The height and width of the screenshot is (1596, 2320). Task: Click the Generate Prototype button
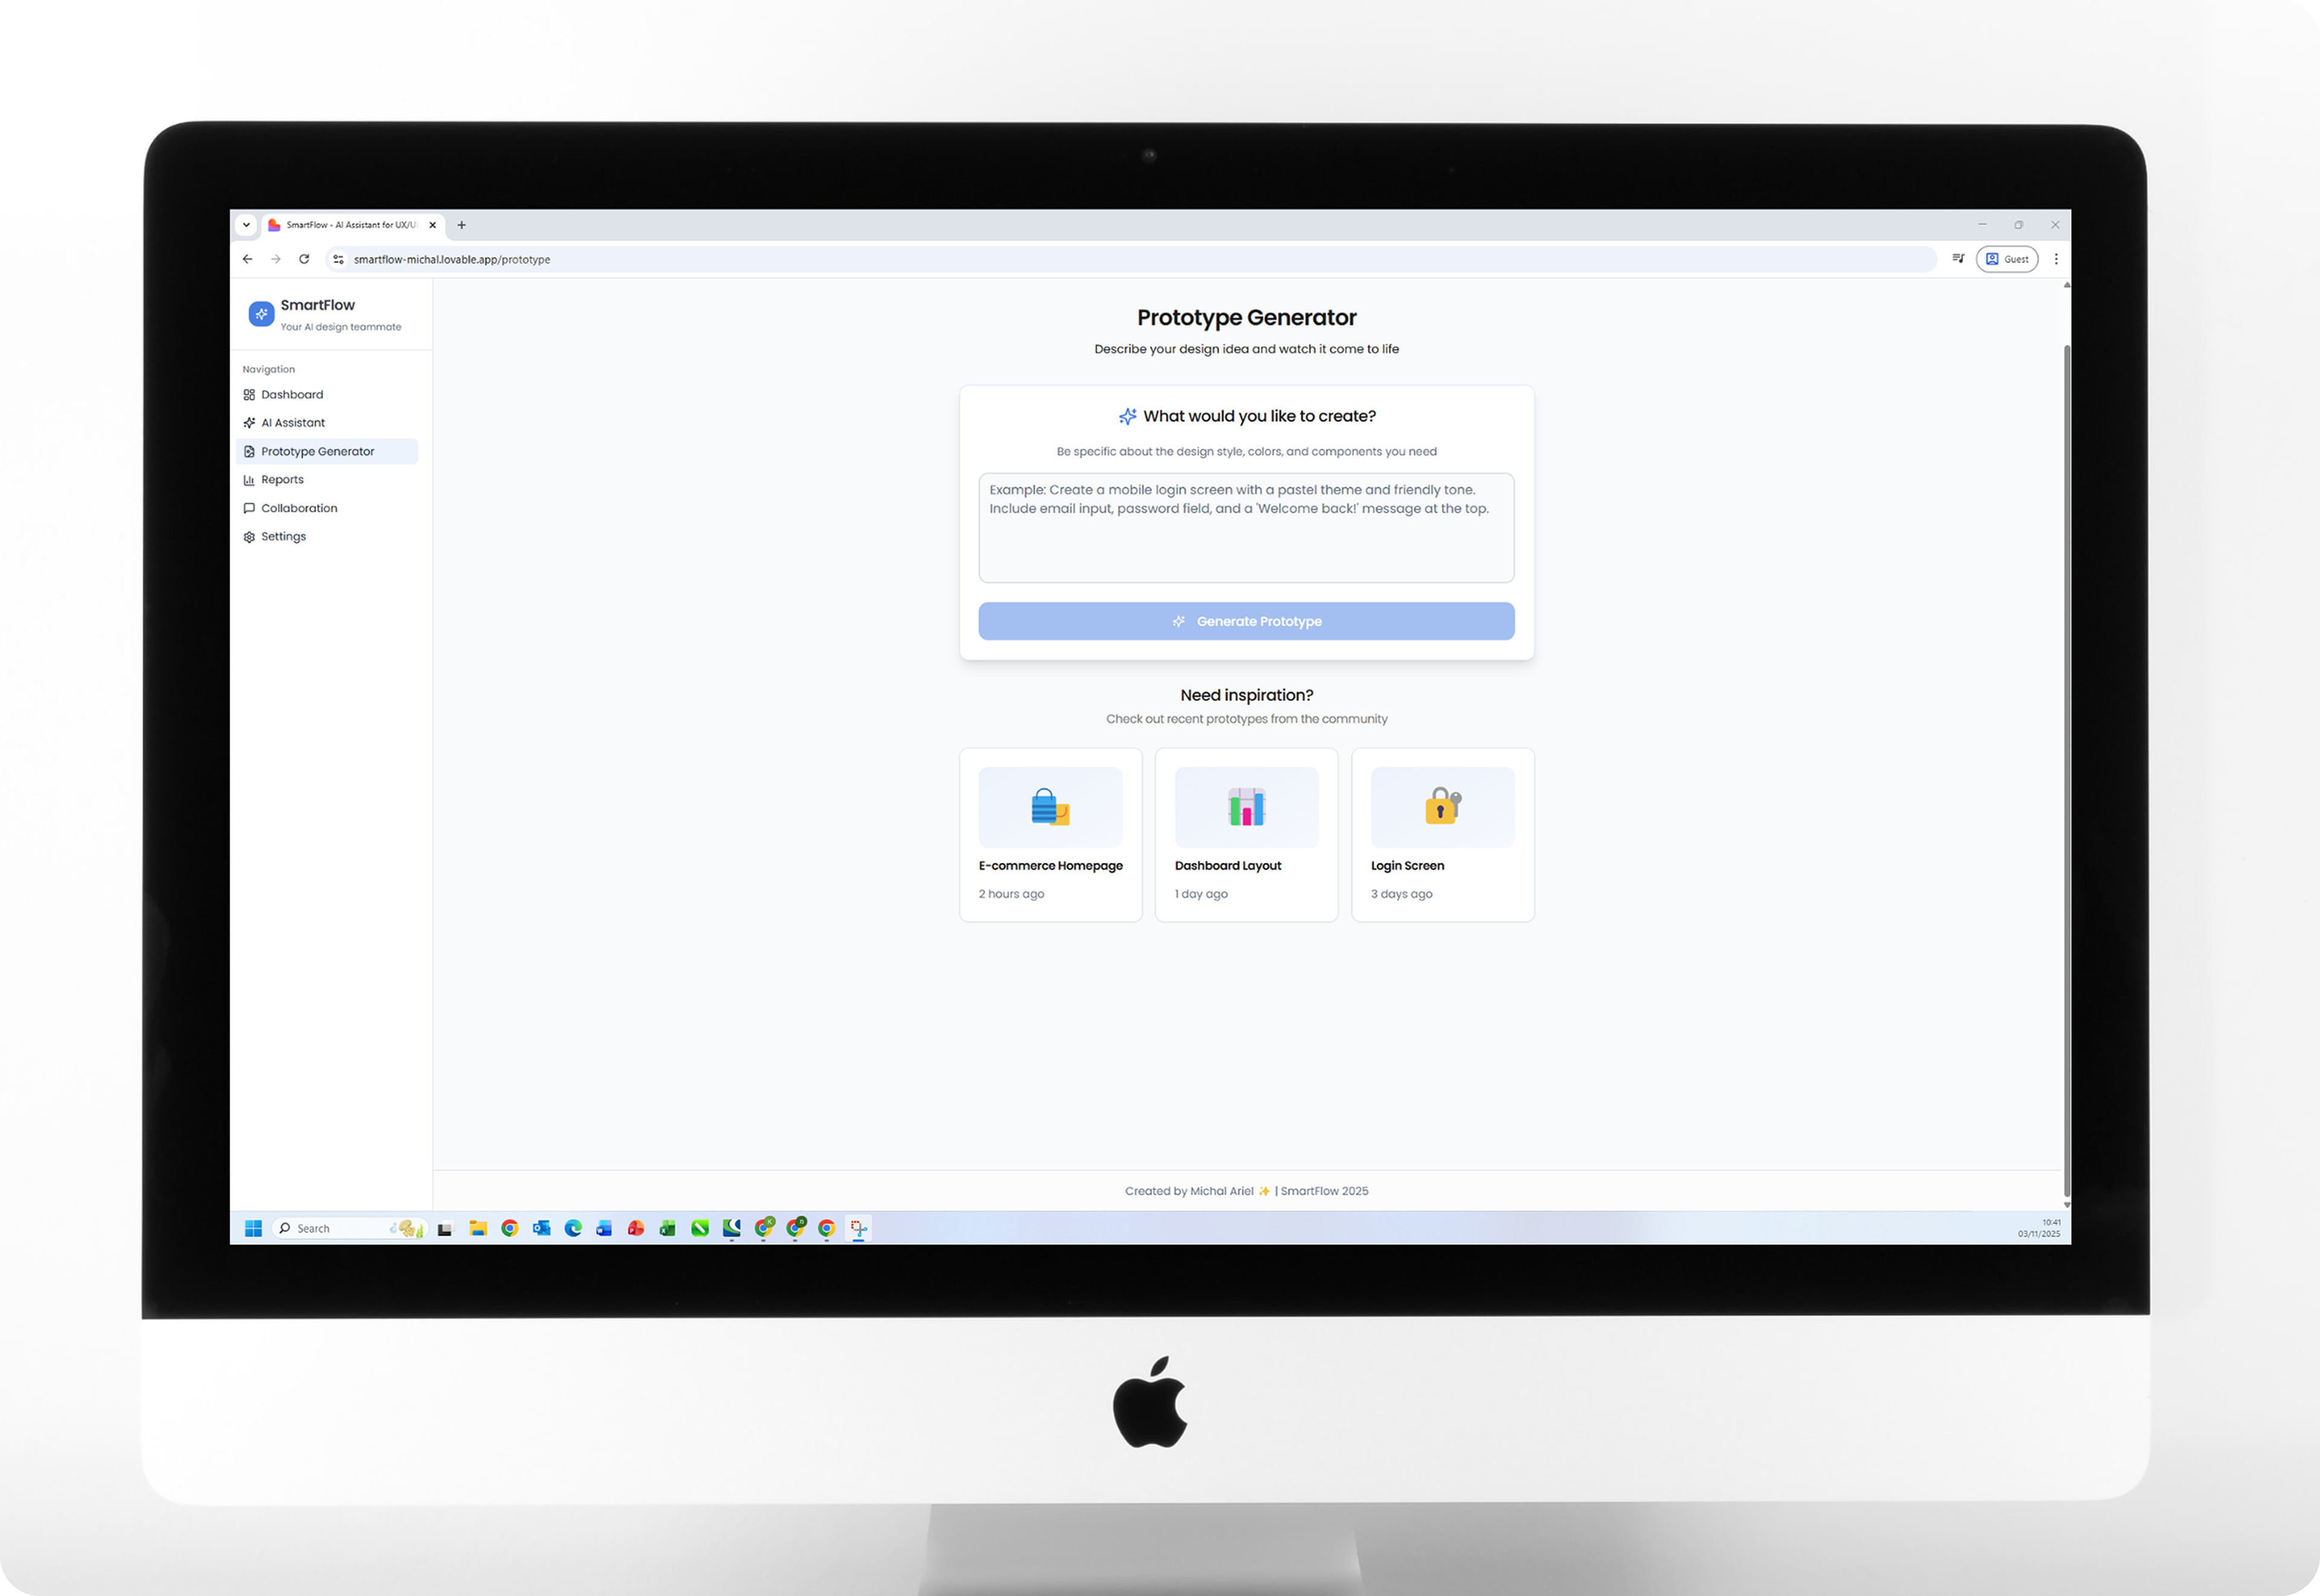[x=1246, y=621]
